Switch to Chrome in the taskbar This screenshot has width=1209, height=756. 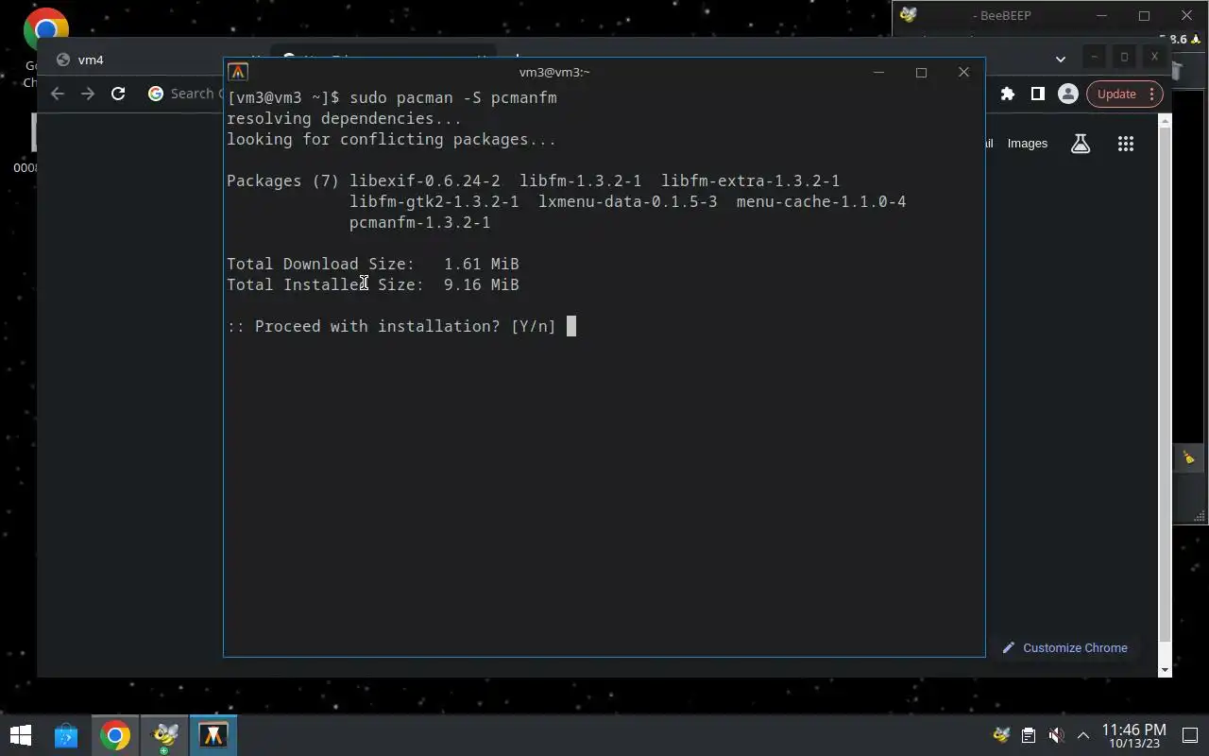(x=115, y=735)
